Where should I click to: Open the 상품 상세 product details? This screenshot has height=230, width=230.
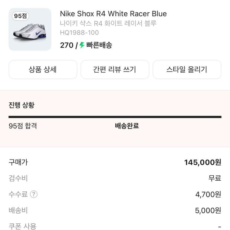(x=43, y=69)
